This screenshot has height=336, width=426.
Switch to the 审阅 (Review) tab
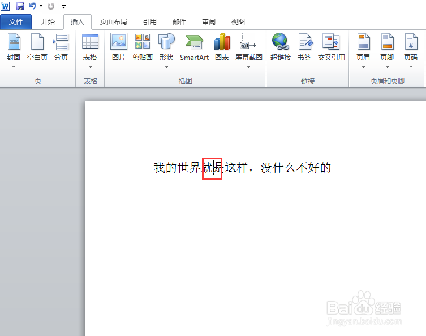(209, 21)
